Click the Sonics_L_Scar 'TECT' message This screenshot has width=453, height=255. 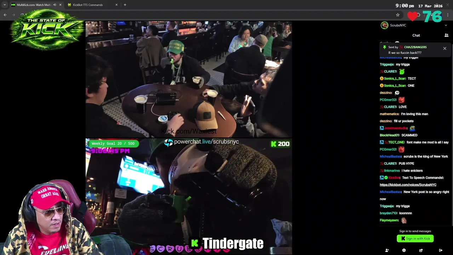point(412,79)
